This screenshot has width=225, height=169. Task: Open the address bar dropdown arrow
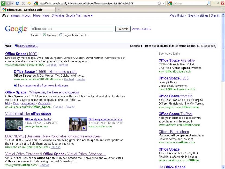pos(164,3)
